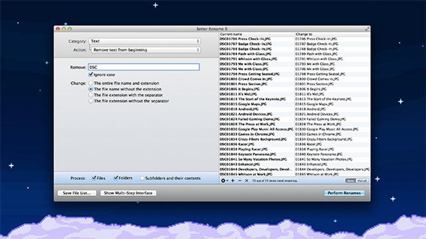Viewport: 426px width, 239px height.
Task: Click the plus icon to add files
Action: point(233,181)
